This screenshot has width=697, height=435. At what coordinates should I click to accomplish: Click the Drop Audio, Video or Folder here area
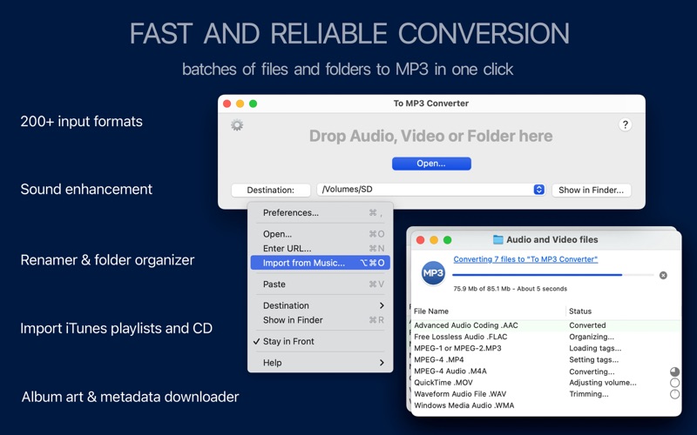click(430, 136)
